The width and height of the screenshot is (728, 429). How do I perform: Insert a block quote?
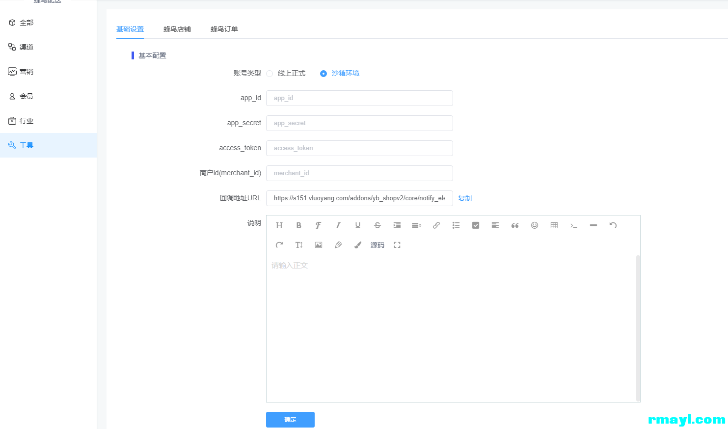click(x=515, y=225)
